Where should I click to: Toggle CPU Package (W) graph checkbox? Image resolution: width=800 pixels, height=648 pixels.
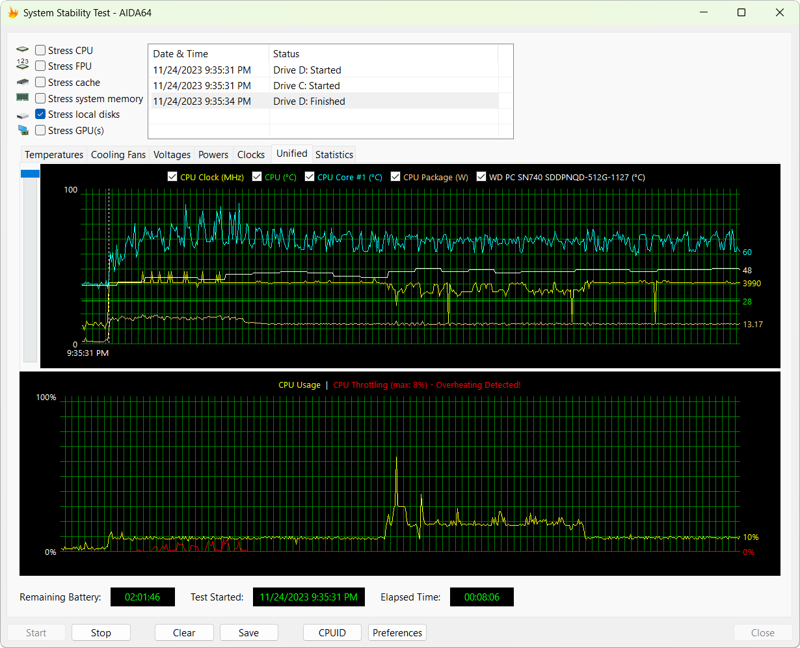click(x=395, y=176)
